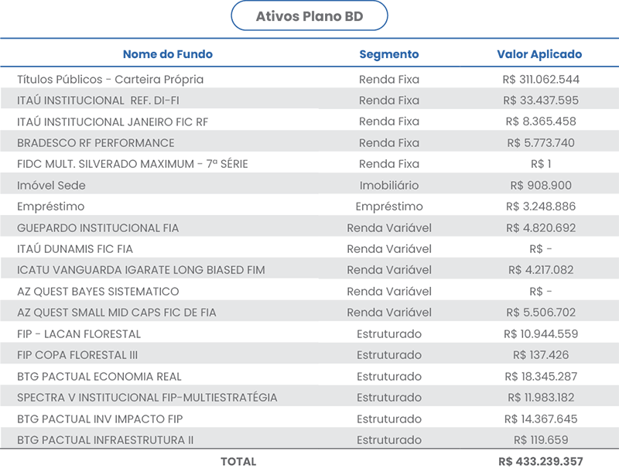Screen dimensions: 619x475
Task: Click SPECTRA V INSTITUCIONAL FIP-MULTIESTRATÉGIA row
Action: [147, 398]
